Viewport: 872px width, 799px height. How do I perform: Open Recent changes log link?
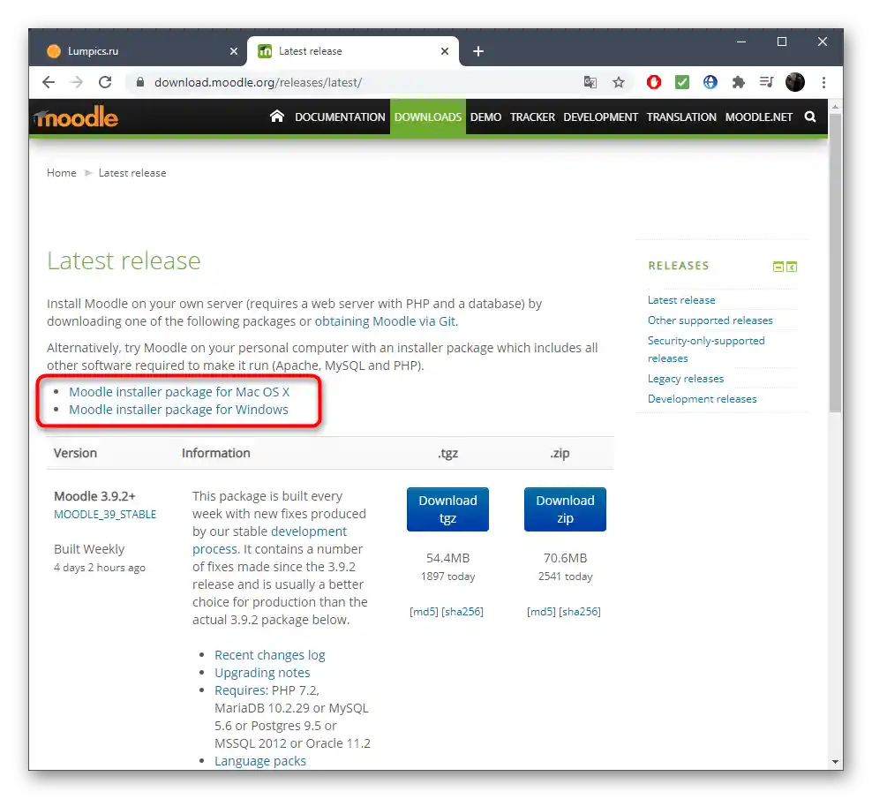(x=270, y=655)
